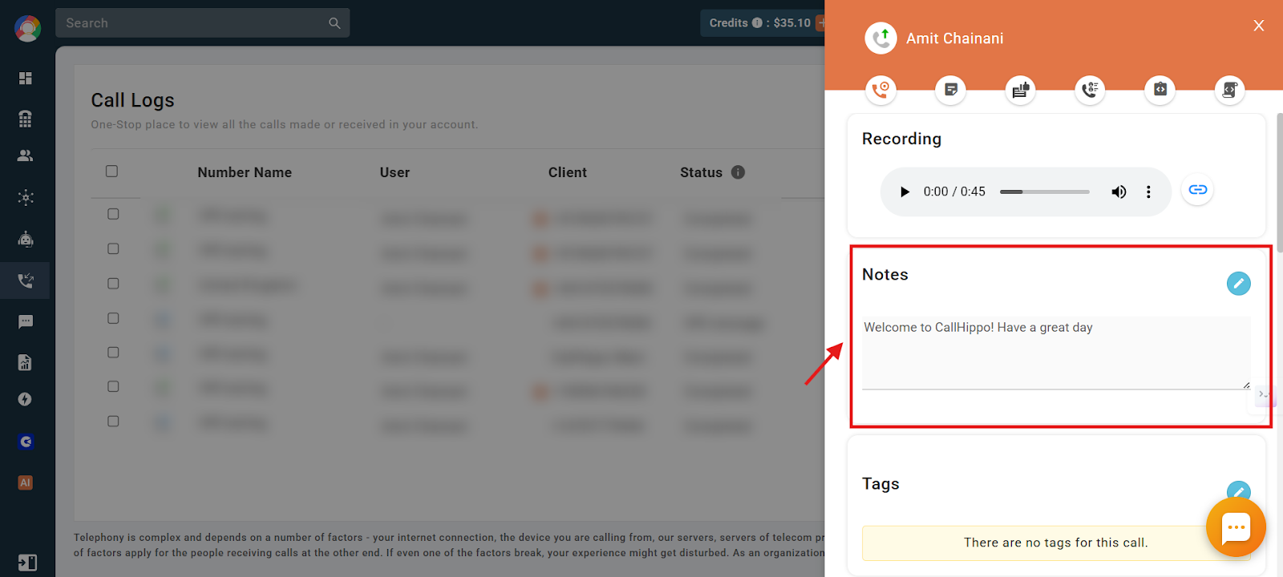
Task: Edit Tags using the blue pencil icon
Action: (x=1238, y=491)
